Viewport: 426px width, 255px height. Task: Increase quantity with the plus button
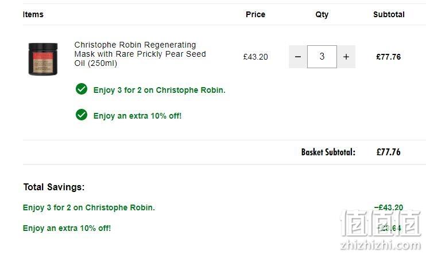pyautogui.click(x=346, y=57)
